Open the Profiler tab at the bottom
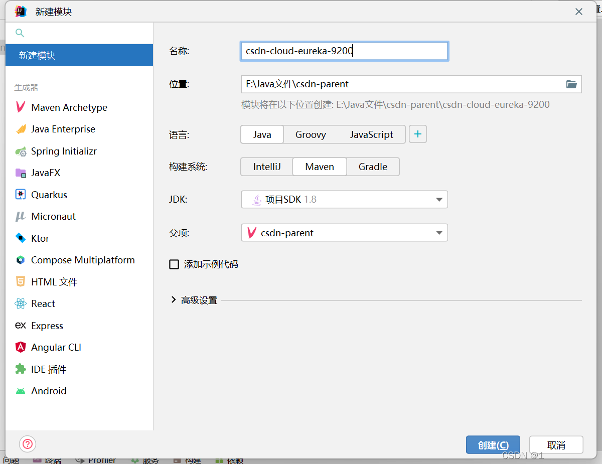 tap(100, 459)
